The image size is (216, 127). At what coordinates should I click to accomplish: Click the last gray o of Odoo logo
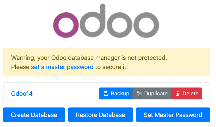tap(146, 25)
